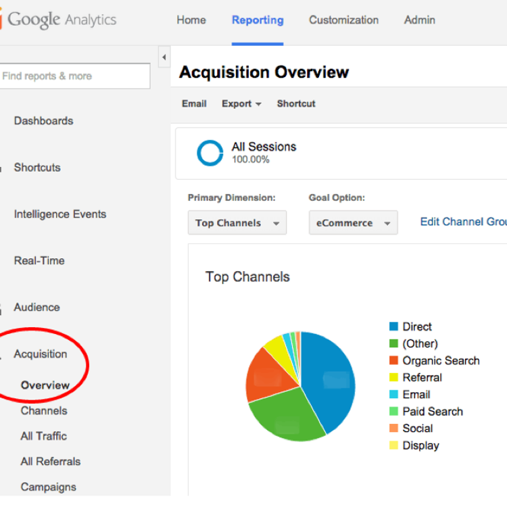Viewport: 507px width, 507px height.
Task: Click the Edit Channel Grouping link
Action: tap(462, 222)
